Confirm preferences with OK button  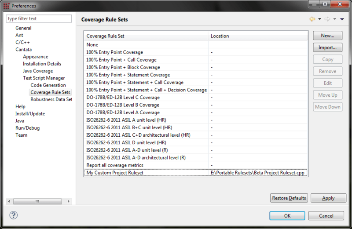(x=287, y=216)
